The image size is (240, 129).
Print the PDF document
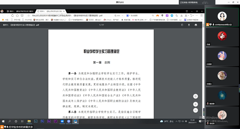tap(196, 25)
